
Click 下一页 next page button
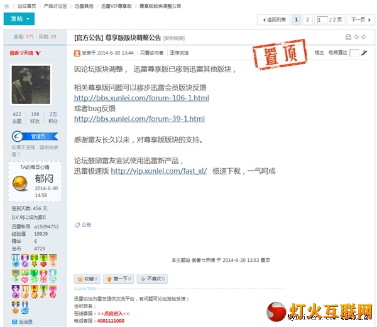(361, 19)
